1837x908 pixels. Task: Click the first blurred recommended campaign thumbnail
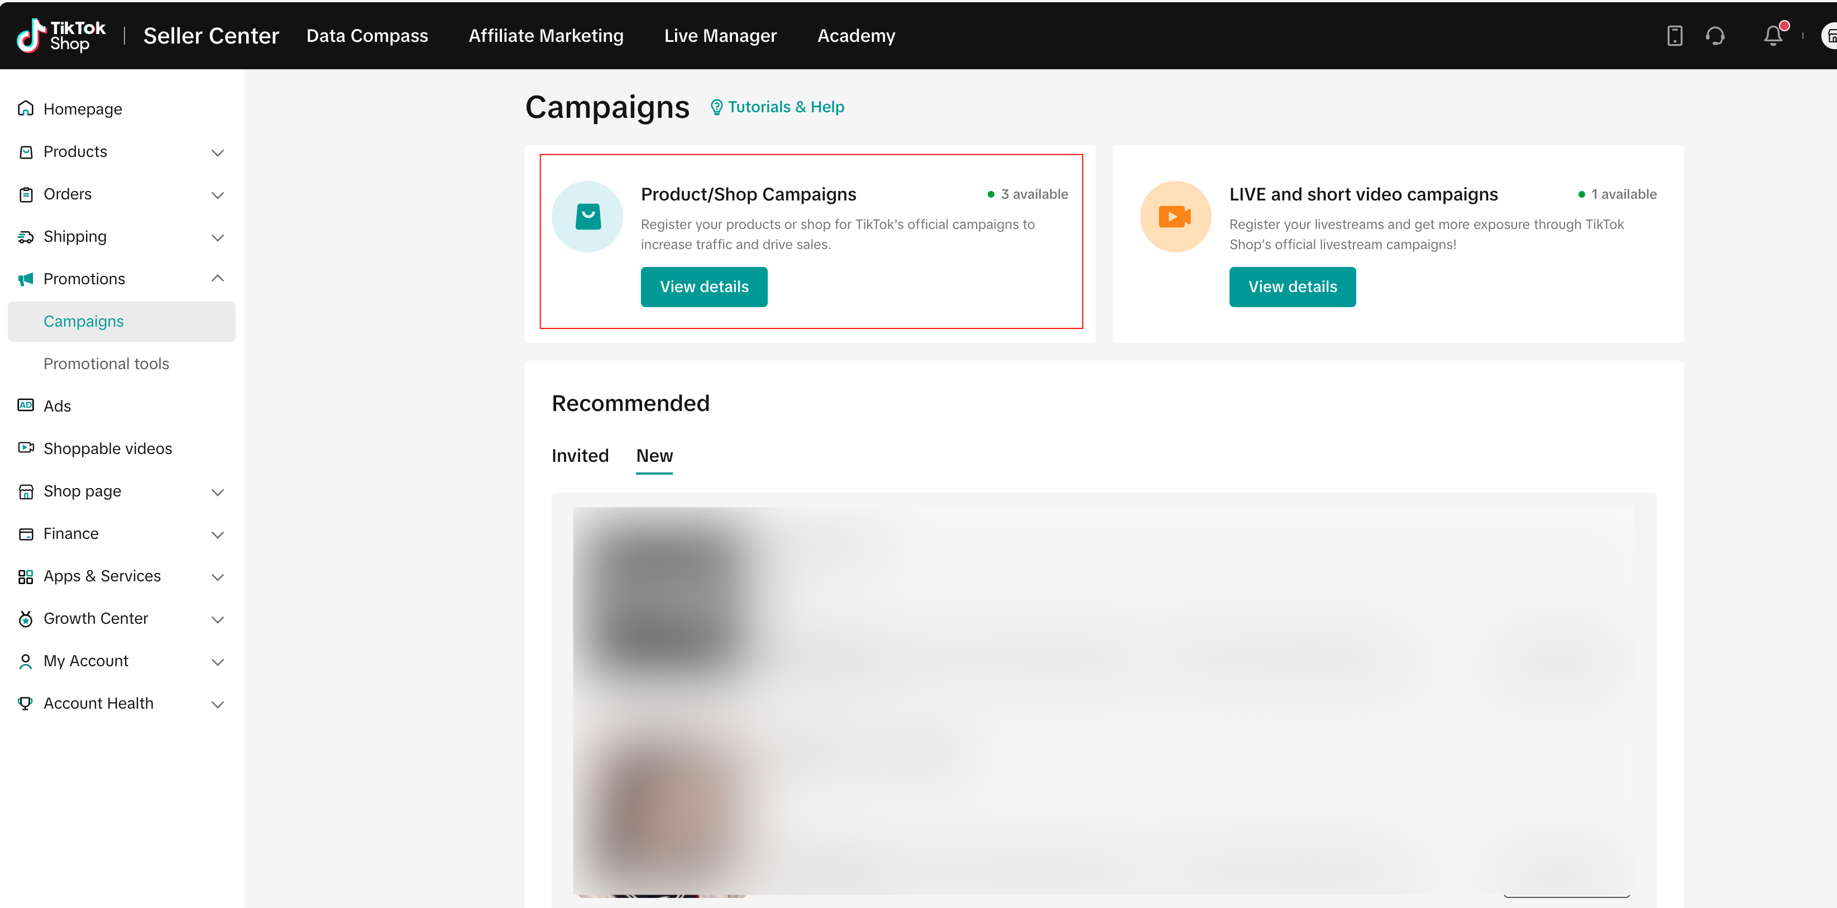671,599
